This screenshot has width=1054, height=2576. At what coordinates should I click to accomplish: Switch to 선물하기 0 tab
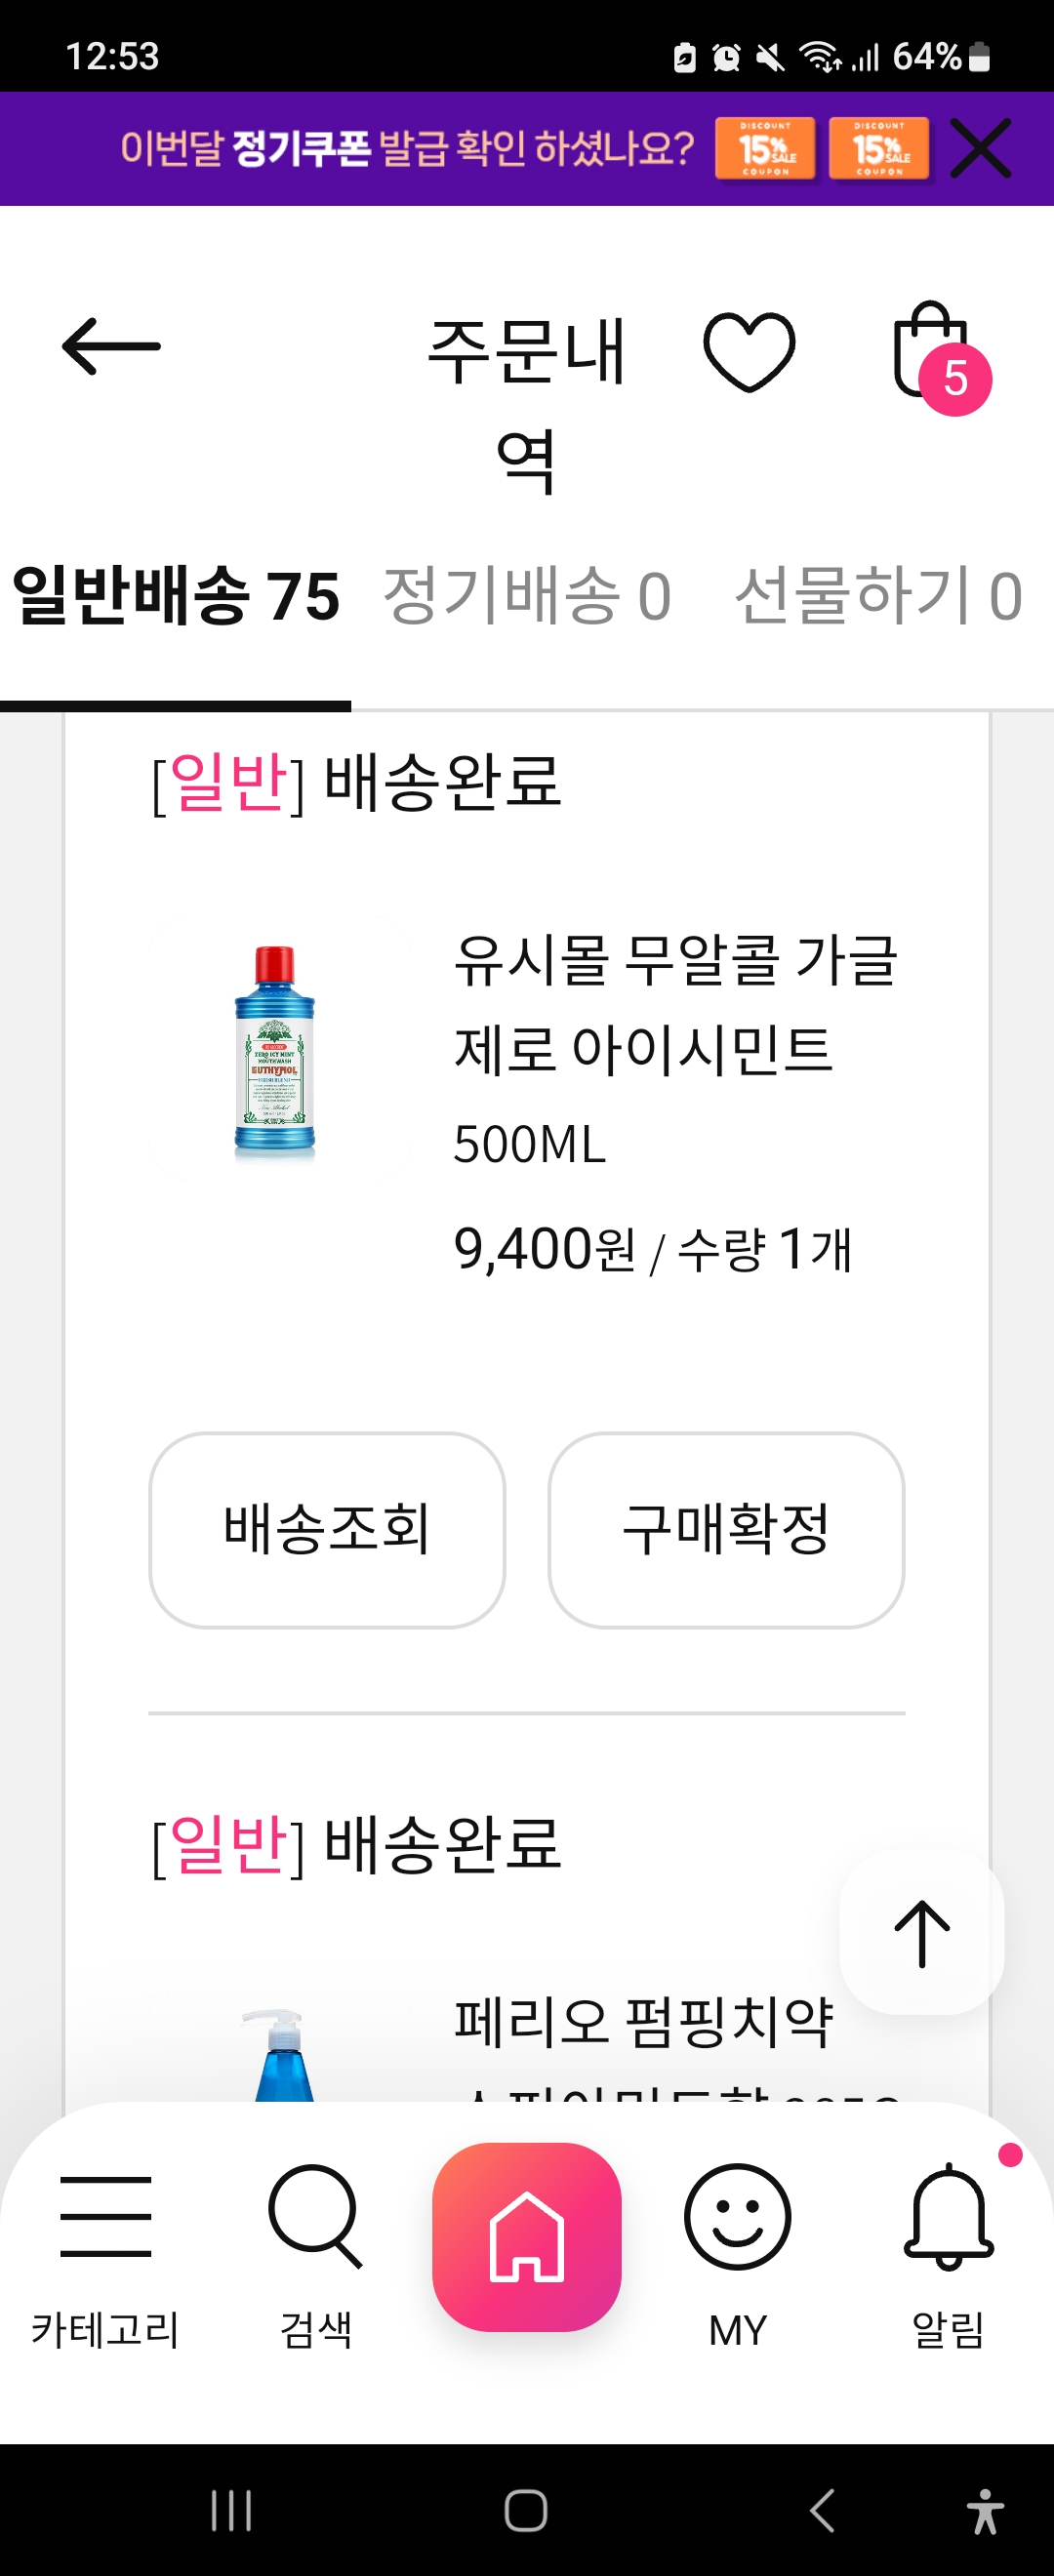(x=877, y=596)
